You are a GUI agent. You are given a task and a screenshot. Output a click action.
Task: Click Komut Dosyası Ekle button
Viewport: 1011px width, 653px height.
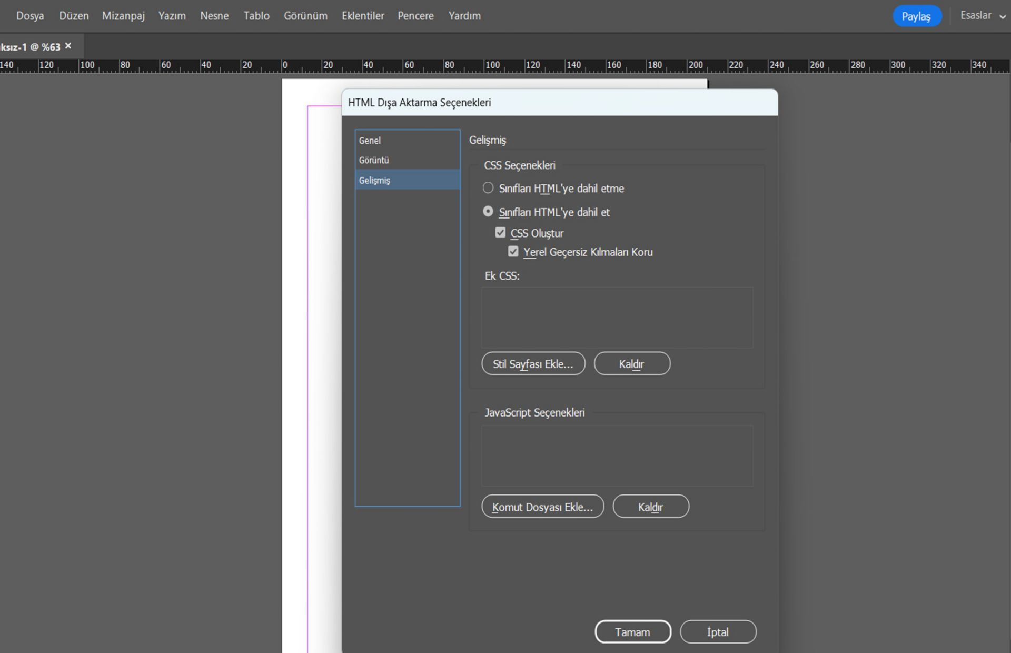542,507
